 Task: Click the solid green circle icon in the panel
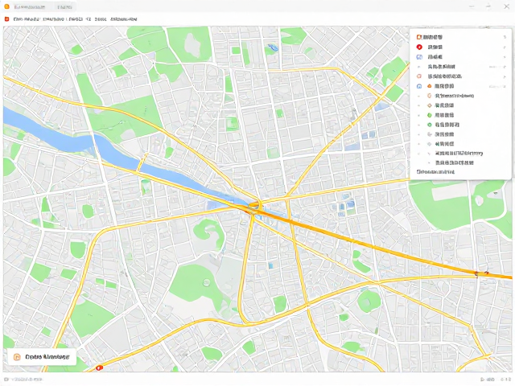[x=429, y=115]
